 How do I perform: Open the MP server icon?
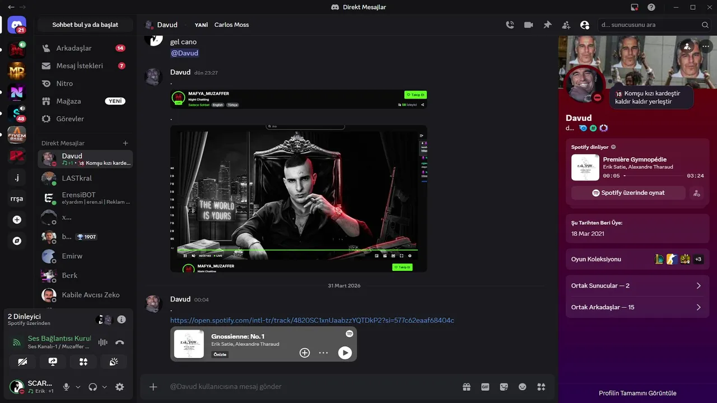pyautogui.click(x=17, y=71)
